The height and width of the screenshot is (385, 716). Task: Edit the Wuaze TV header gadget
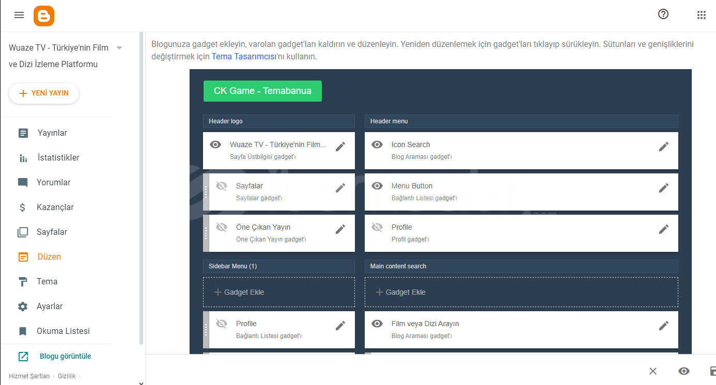[x=340, y=147]
